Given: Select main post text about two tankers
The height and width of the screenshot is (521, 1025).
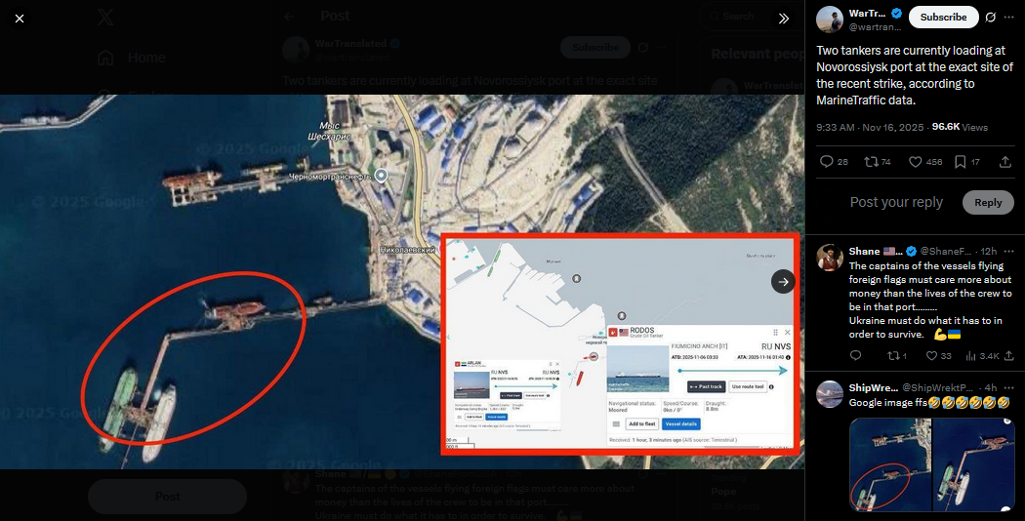Looking at the screenshot, I should (x=915, y=75).
